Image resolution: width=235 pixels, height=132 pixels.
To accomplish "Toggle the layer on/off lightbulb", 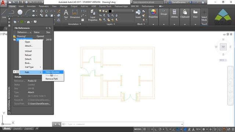I will pos(100,11).
